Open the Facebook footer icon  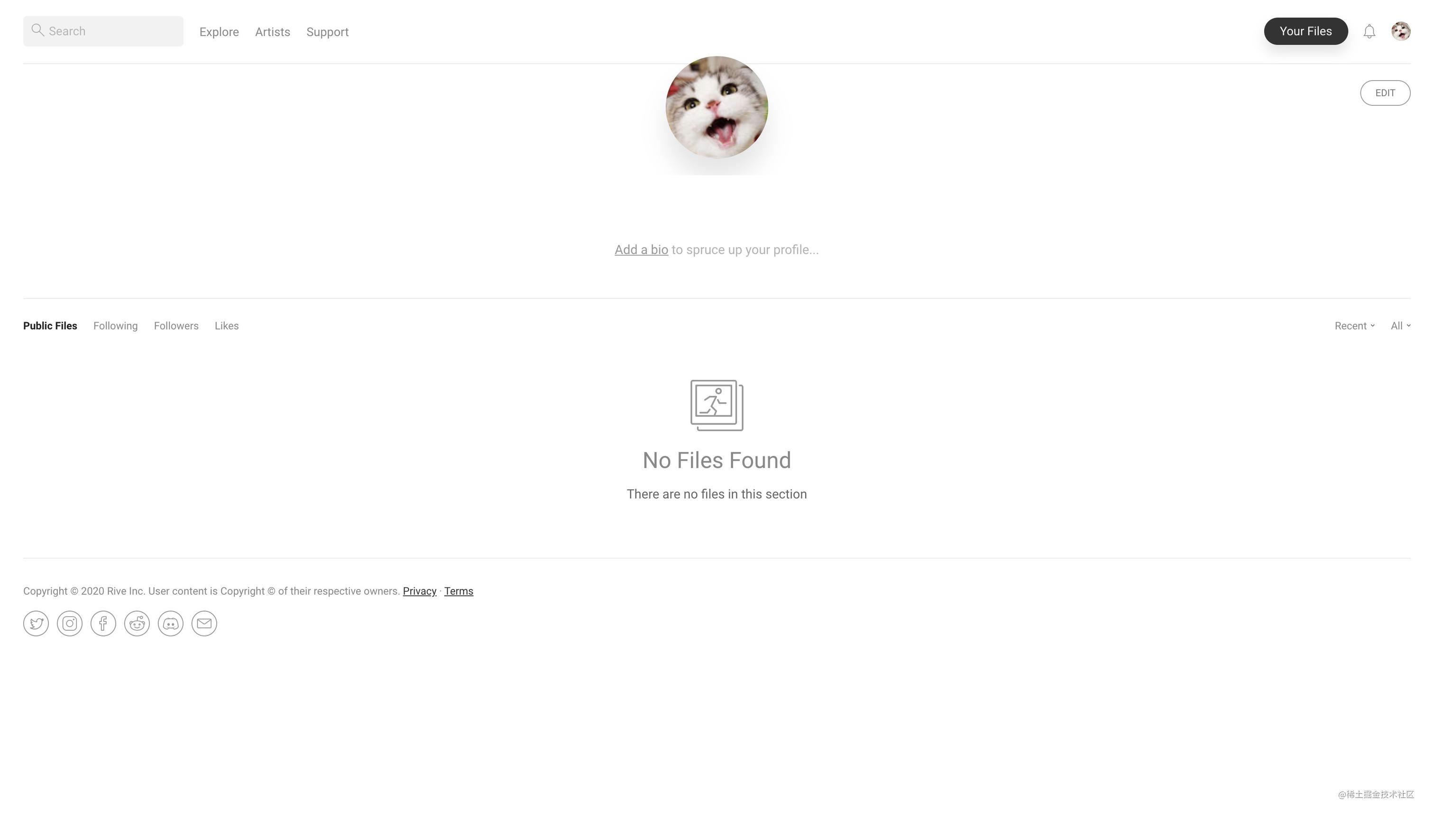coord(103,623)
